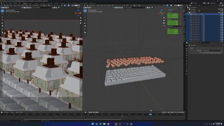Viewport: 224px width, 126px height.
Task: Select the Move tool in left viewport
Action: (2, 17)
